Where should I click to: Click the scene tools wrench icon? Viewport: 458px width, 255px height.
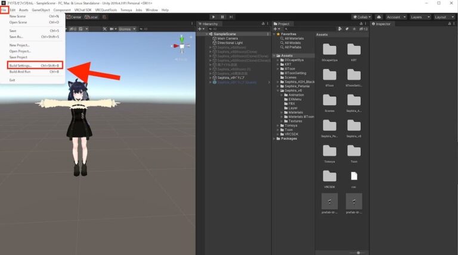(x=104, y=29)
